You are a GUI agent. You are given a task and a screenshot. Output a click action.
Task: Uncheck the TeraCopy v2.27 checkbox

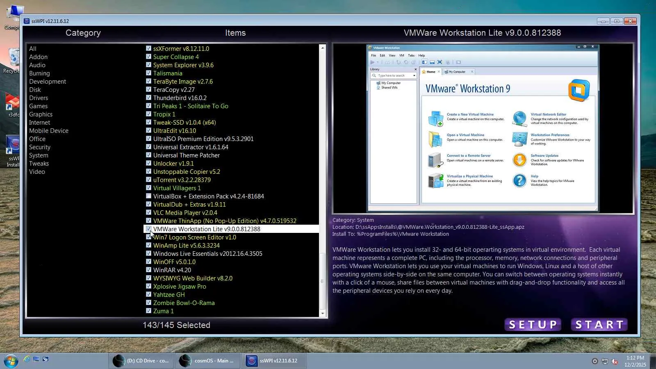148,89
